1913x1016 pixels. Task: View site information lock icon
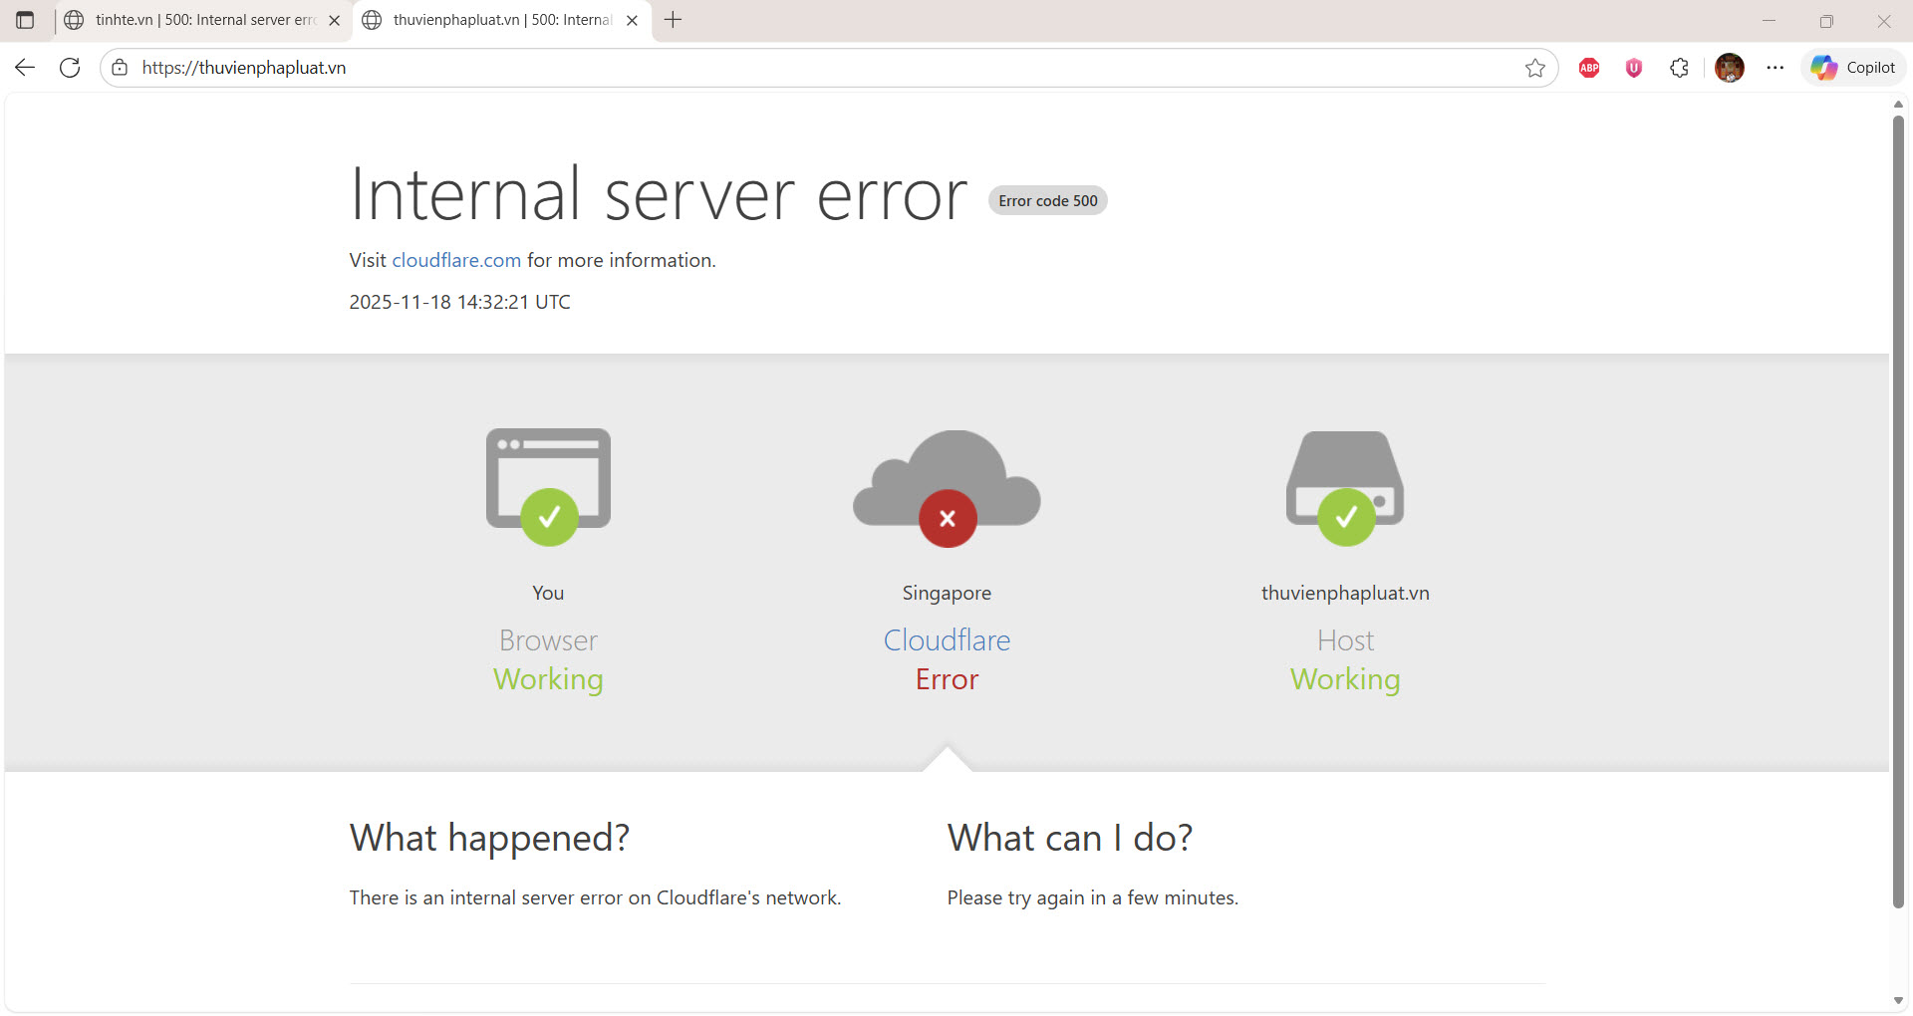120,68
